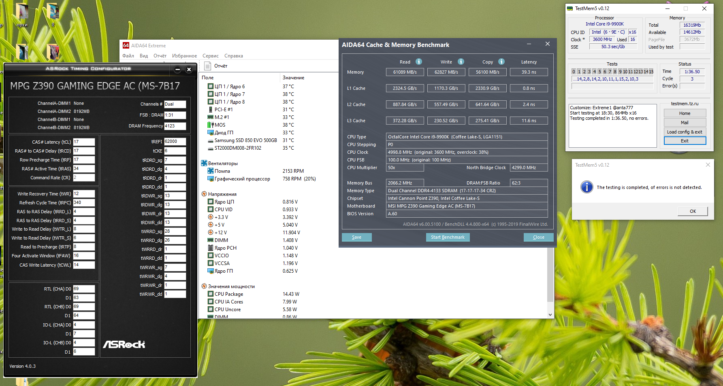Close the TestMem5 completion message dialog
The height and width of the screenshot is (386, 723).
pos(708,165)
